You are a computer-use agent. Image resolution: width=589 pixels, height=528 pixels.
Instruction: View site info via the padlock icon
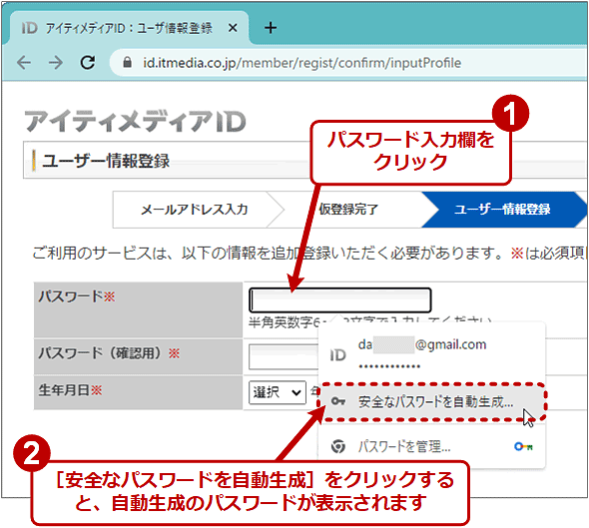tap(128, 62)
